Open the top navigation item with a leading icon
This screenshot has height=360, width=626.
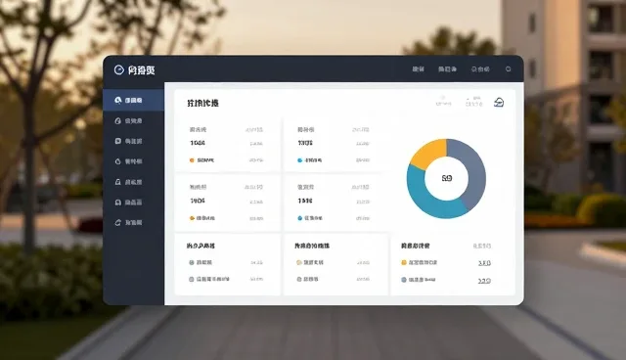tap(480, 69)
